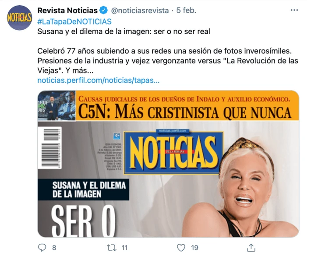
Task: Click the like count 19
Action: (194, 248)
